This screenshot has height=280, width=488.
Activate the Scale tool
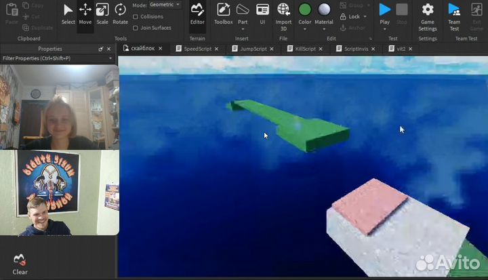coord(102,13)
